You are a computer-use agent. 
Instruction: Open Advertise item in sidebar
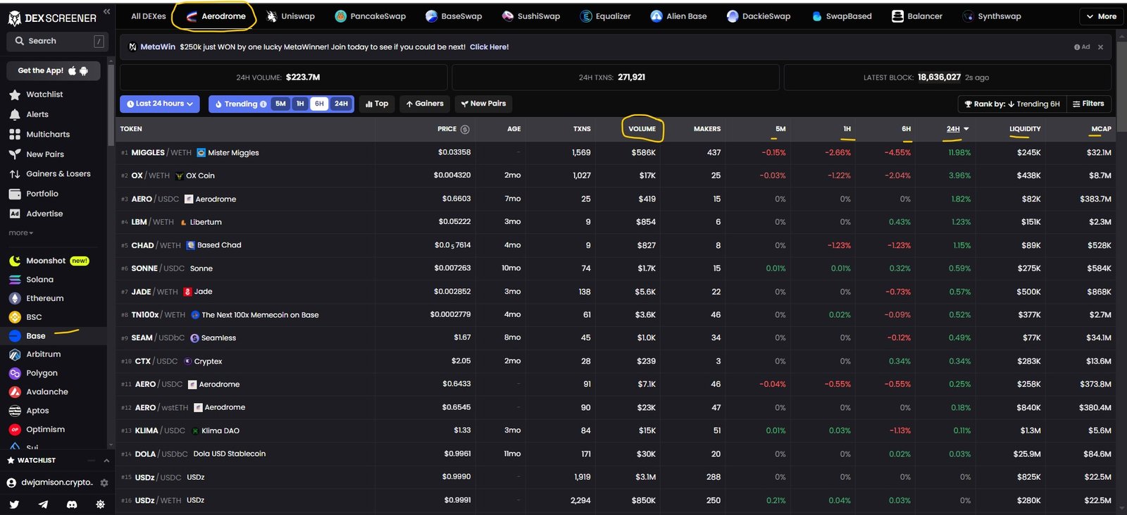[44, 213]
